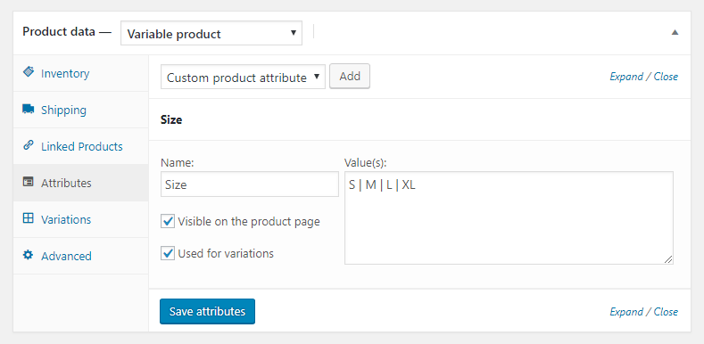Click the Save attributes button
The width and height of the screenshot is (704, 344).
207,311
